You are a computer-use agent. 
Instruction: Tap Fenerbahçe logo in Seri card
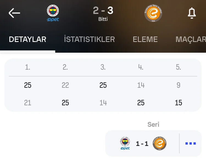pos(125,143)
